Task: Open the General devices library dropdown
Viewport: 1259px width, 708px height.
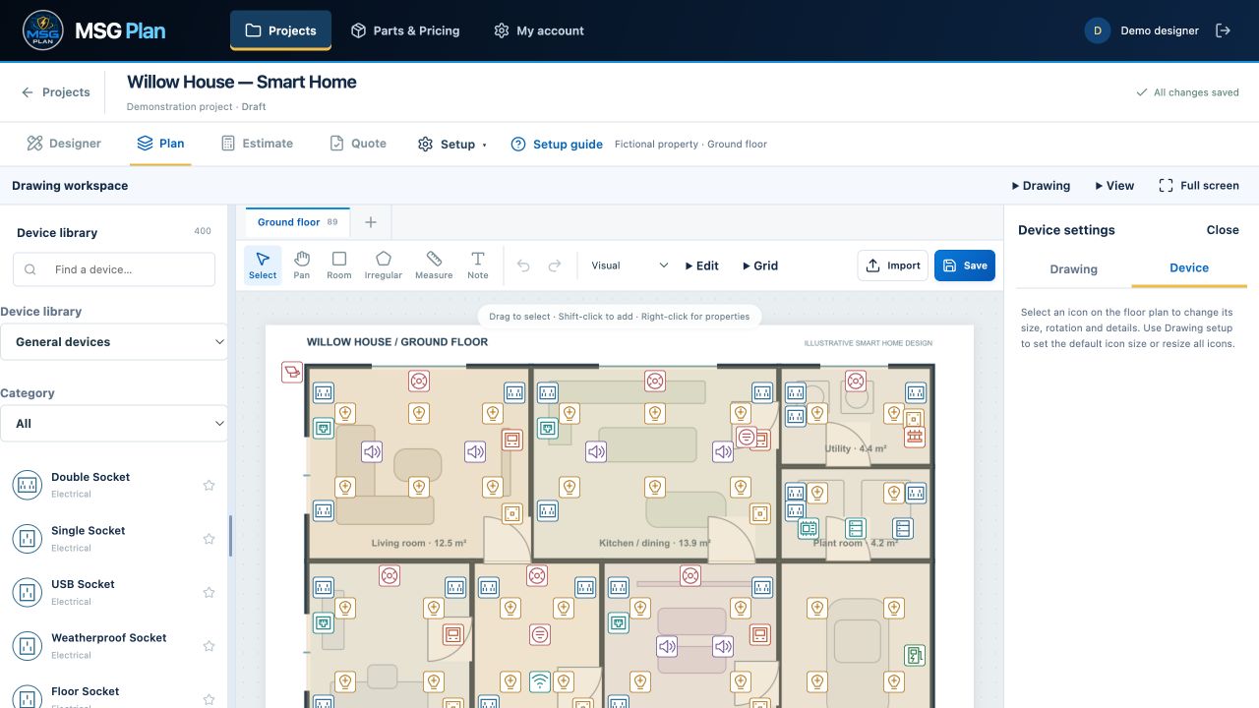Action: pyautogui.click(x=114, y=342)
